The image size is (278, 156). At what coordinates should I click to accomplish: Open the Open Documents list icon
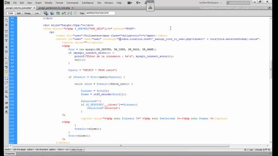[x=7, y=20]
